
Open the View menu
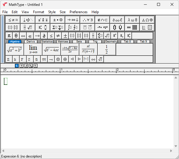click(25, 12)
